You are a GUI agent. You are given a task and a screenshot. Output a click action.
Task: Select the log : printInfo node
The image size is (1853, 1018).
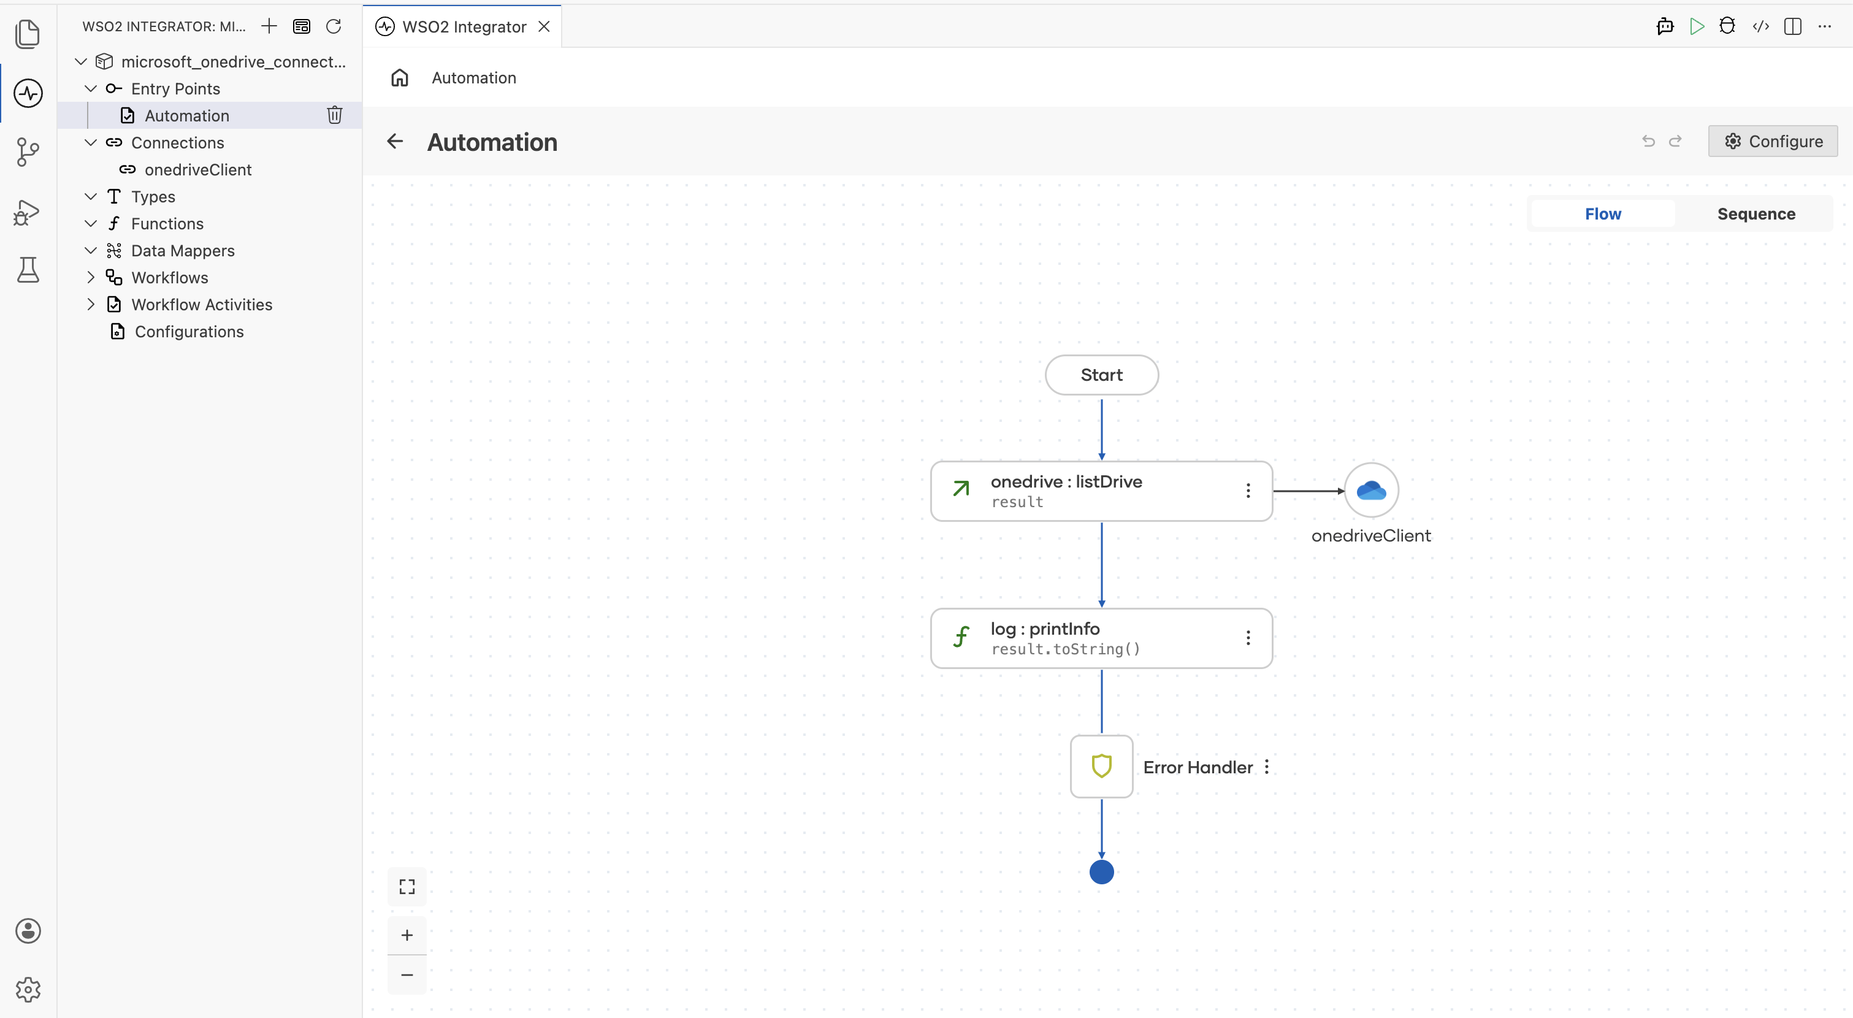pyautogui.click(x=1101, y=638)
